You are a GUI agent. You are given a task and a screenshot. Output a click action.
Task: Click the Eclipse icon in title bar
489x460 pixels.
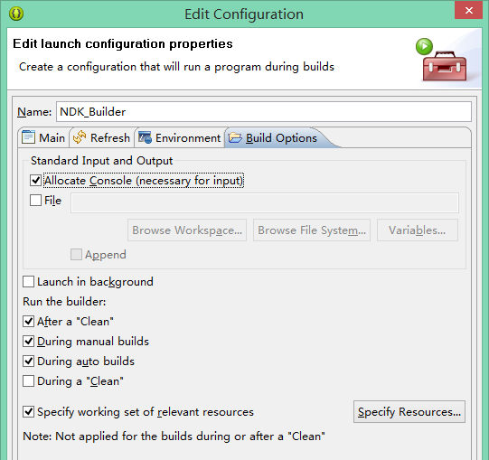pos(16,14)
